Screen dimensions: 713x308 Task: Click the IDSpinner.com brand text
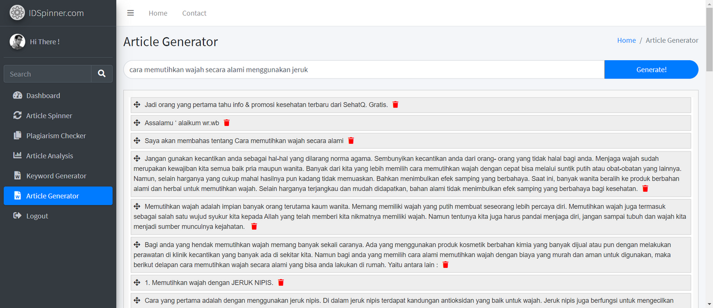[x=56, y=12]
